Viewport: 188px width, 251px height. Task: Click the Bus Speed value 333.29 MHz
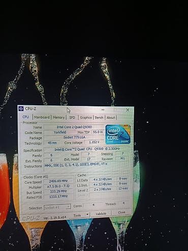(x=58, y=191)
